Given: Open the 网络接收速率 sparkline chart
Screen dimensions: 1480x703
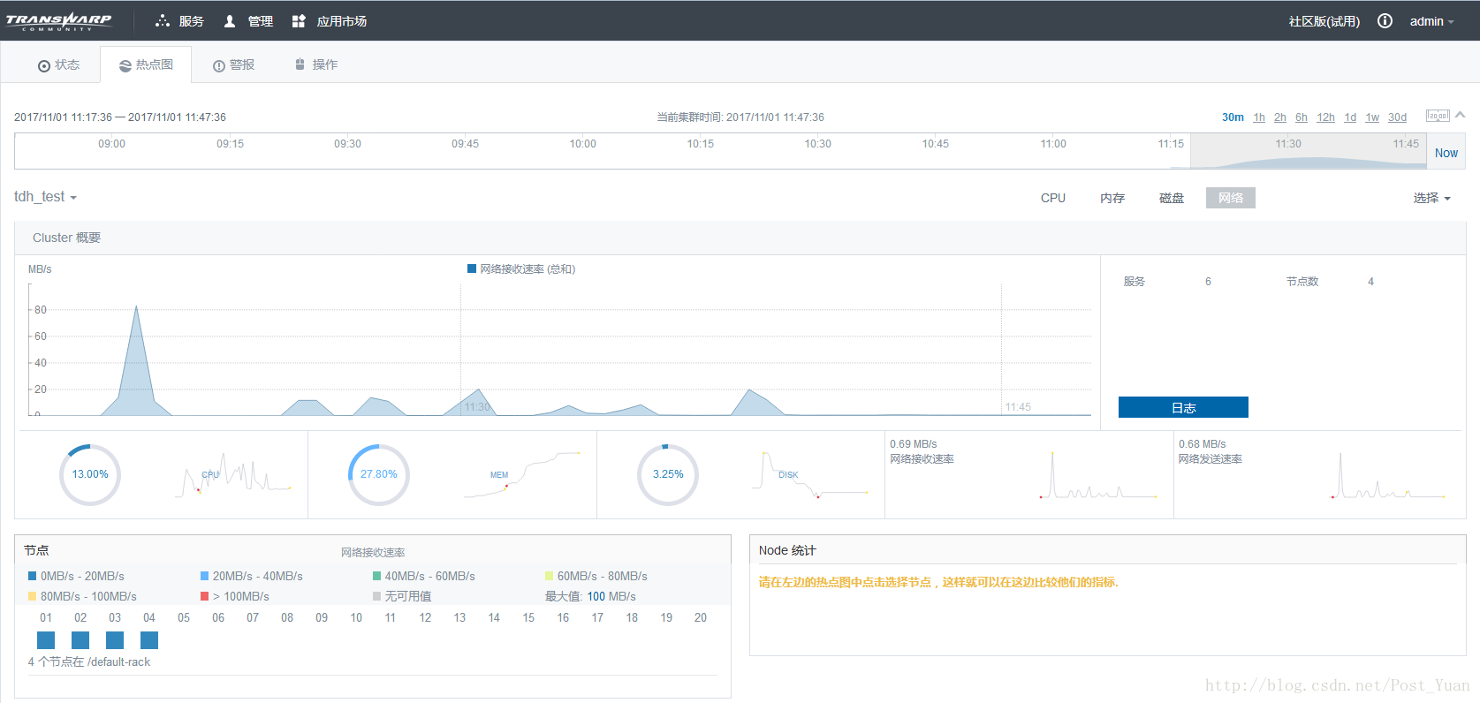Looking at the screenshot, I should point(1099,475).
